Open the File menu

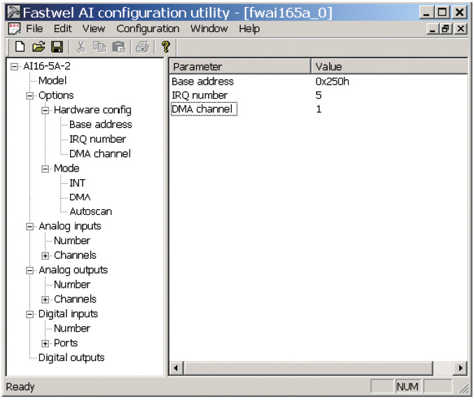[x=34, y=29]
